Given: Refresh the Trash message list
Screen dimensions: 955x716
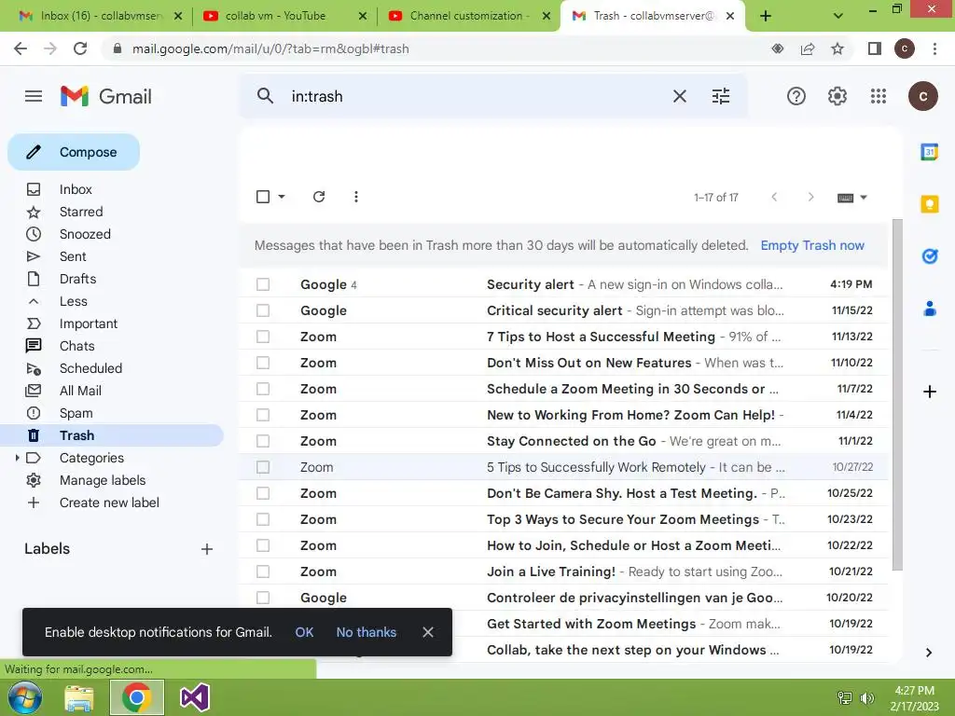Looking at the screenshot, I should (319, 197).
